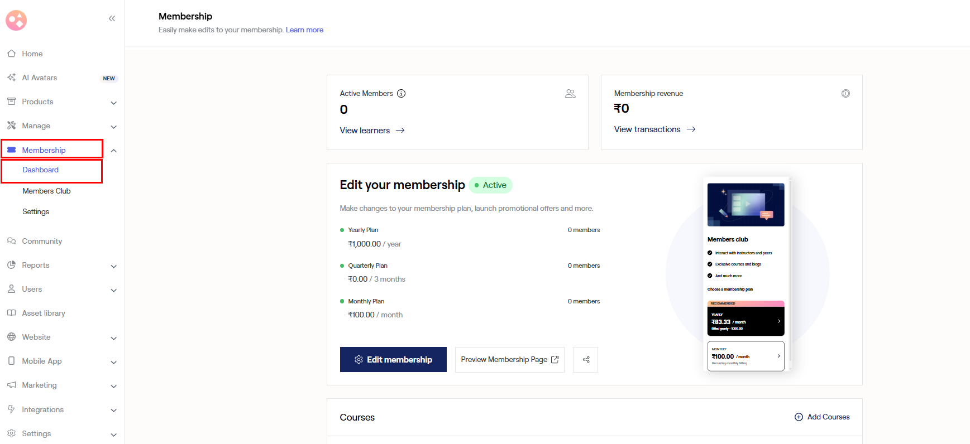The height and width of the screenshot is (444, 970).
Task: Expand the Marketing submenu
Action: point(113,386)
